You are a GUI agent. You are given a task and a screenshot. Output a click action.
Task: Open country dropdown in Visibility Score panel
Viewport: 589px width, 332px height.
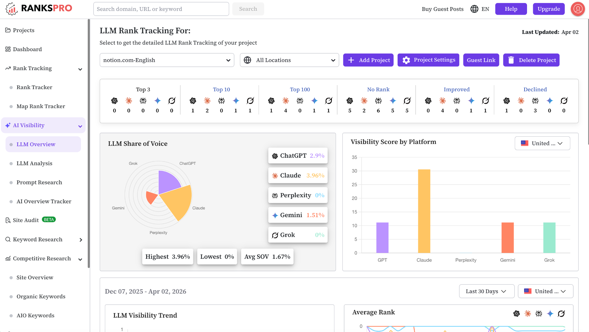[x=542, y=143]
